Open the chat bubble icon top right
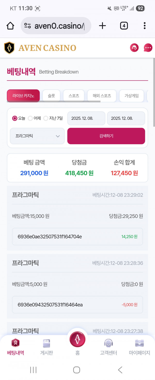This screenshot has width=155, height=380. point(148,48)
